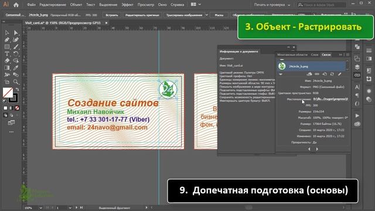Image resolution: width=375 pixels, height=211 pixels.
Task: Select the Blend tool
Action: click(x=16, y=75)
